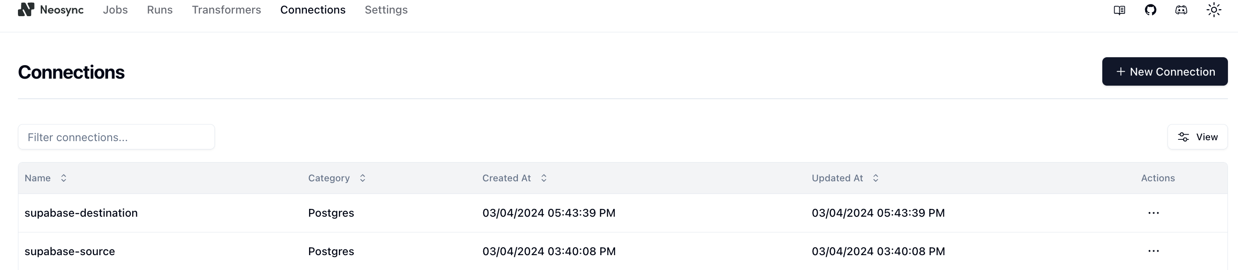Open the supabase-destination connection row
The width and height of the screenshot is (1238, 270).
623,213
